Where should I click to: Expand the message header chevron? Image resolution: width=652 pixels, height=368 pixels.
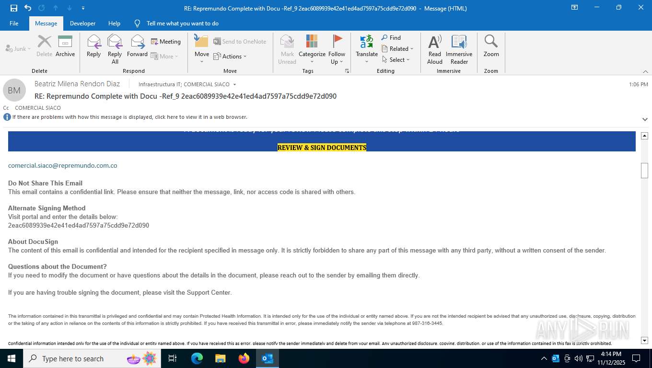click(645, 119)
